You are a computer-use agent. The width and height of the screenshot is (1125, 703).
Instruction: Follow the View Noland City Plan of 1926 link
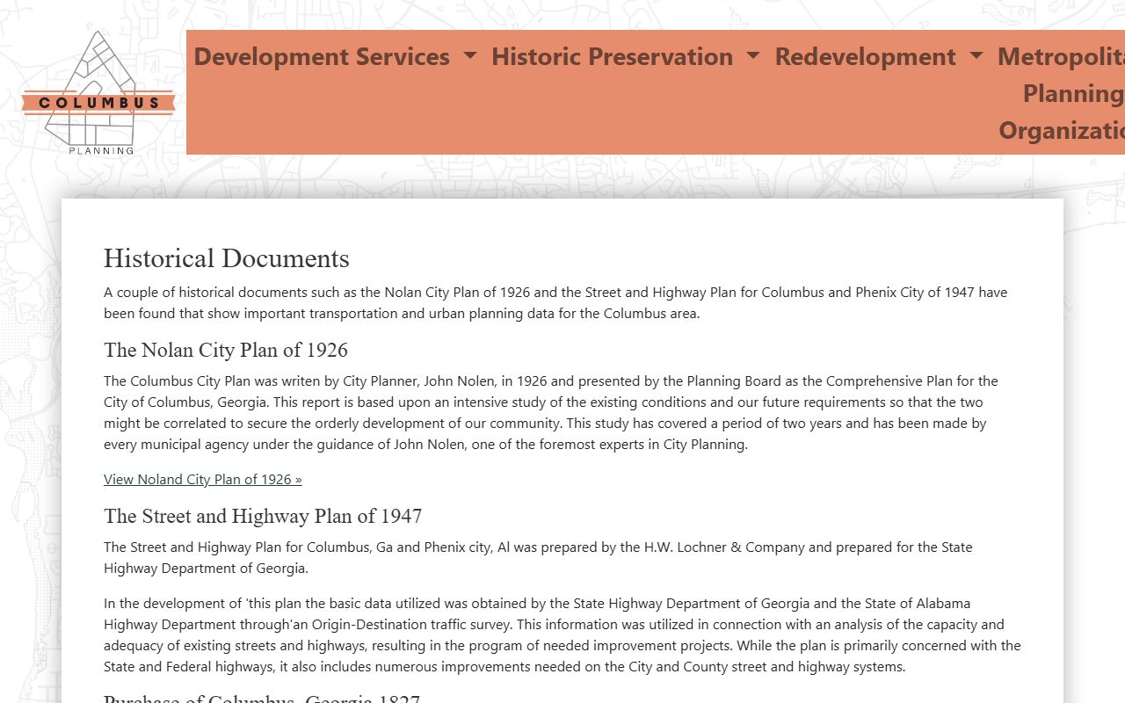click(x=203, y=479)
